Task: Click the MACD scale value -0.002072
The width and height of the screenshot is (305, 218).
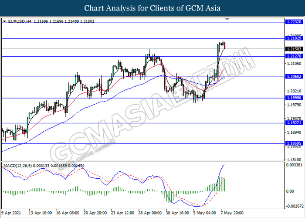Action: [295, 206]
